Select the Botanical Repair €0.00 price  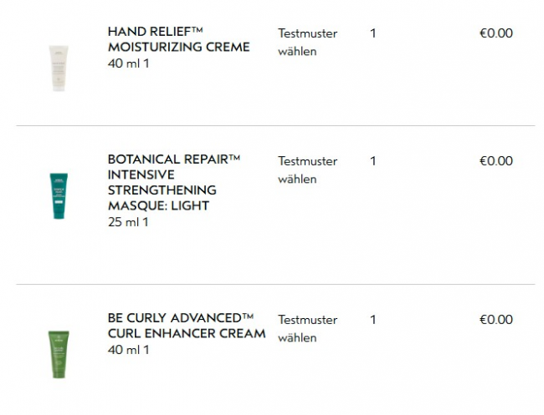pos(495,161)
